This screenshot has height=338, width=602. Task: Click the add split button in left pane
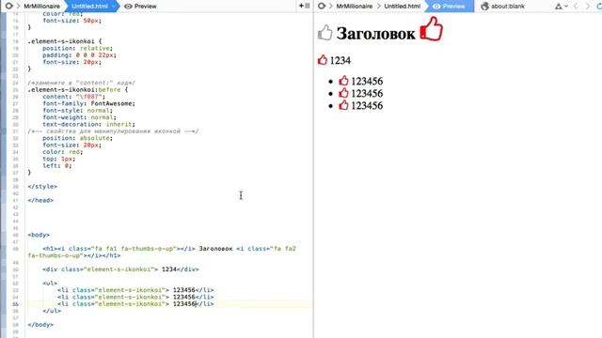[304, 6]
